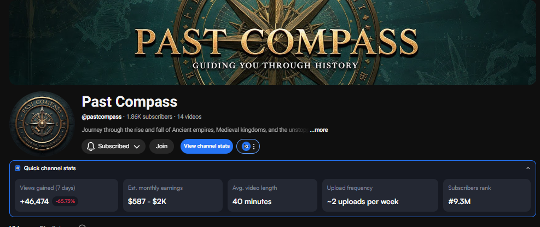Click the Past Compass channel title
This screenshot has height=227, width=540.
pyautogui.click(x=129, y=102)
